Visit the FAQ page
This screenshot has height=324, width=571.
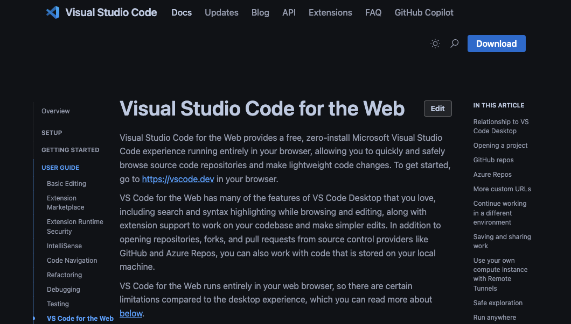(x=373, y=12)
